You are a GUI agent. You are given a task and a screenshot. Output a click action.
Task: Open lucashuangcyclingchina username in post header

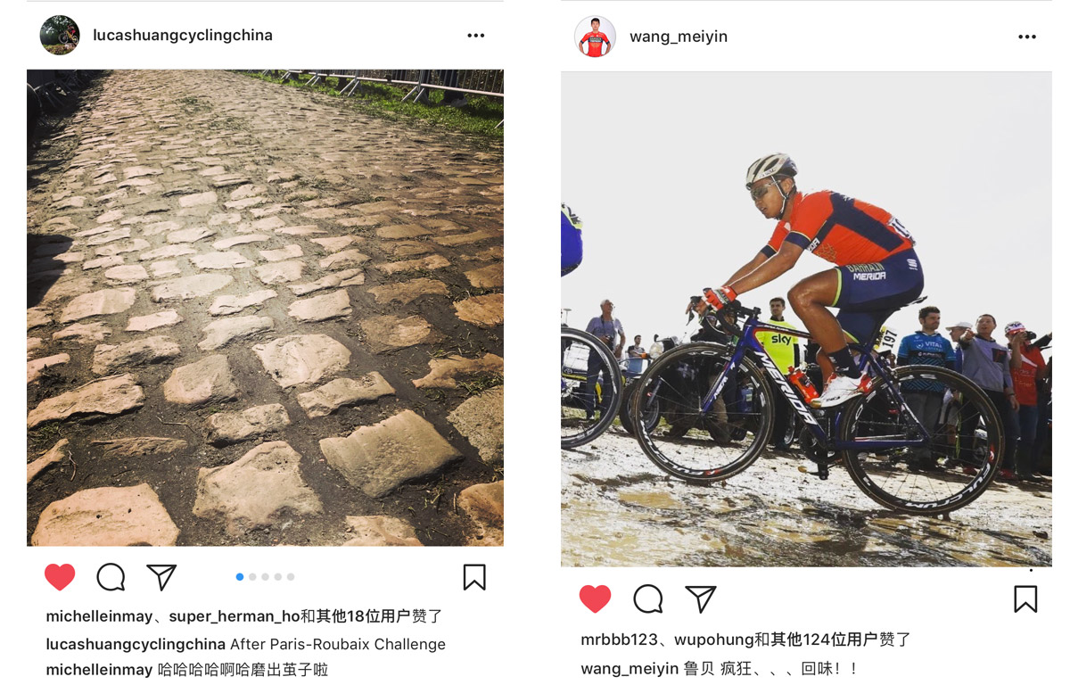183,36
